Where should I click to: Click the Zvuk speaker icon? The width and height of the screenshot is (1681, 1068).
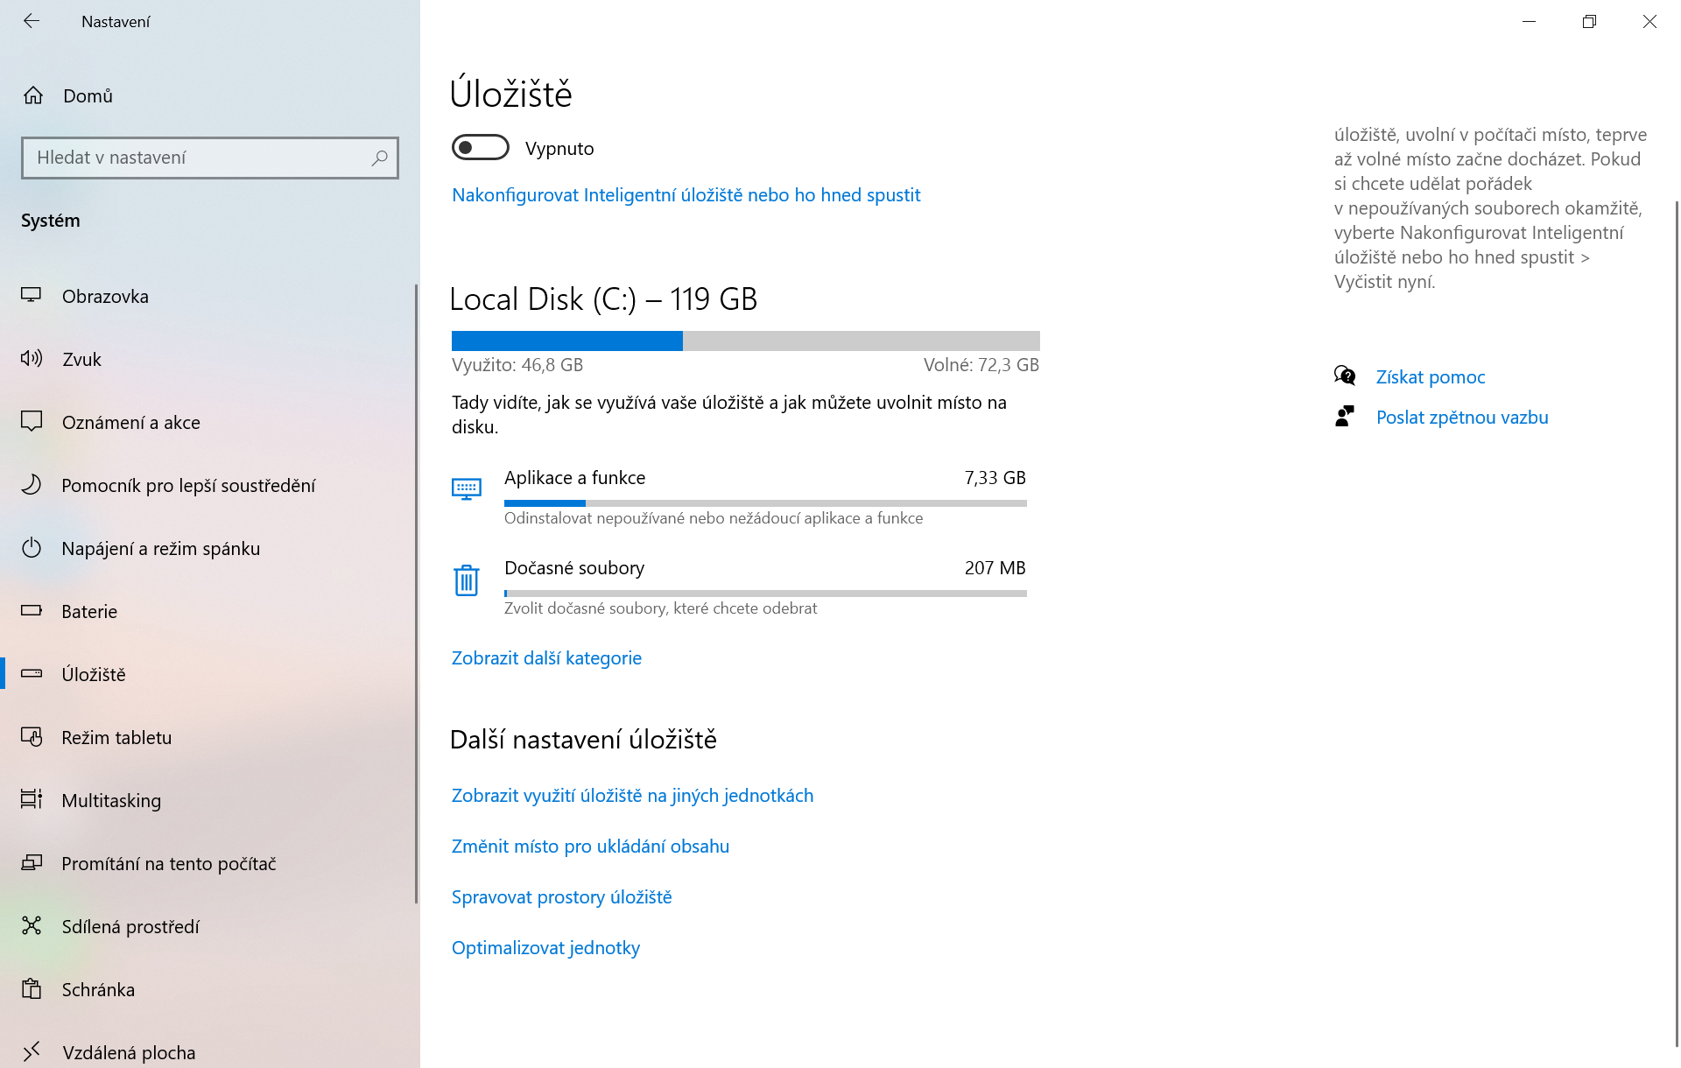pos(32,359)
